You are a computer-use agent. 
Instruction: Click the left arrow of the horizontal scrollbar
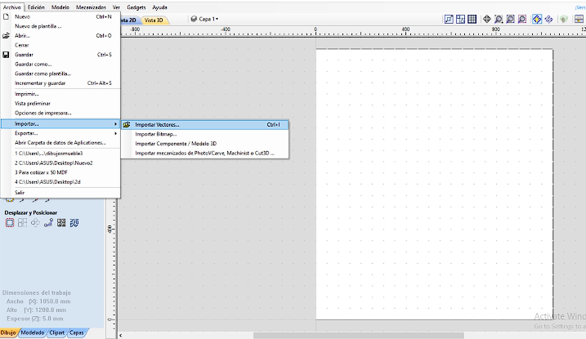[x=120, y=336]
